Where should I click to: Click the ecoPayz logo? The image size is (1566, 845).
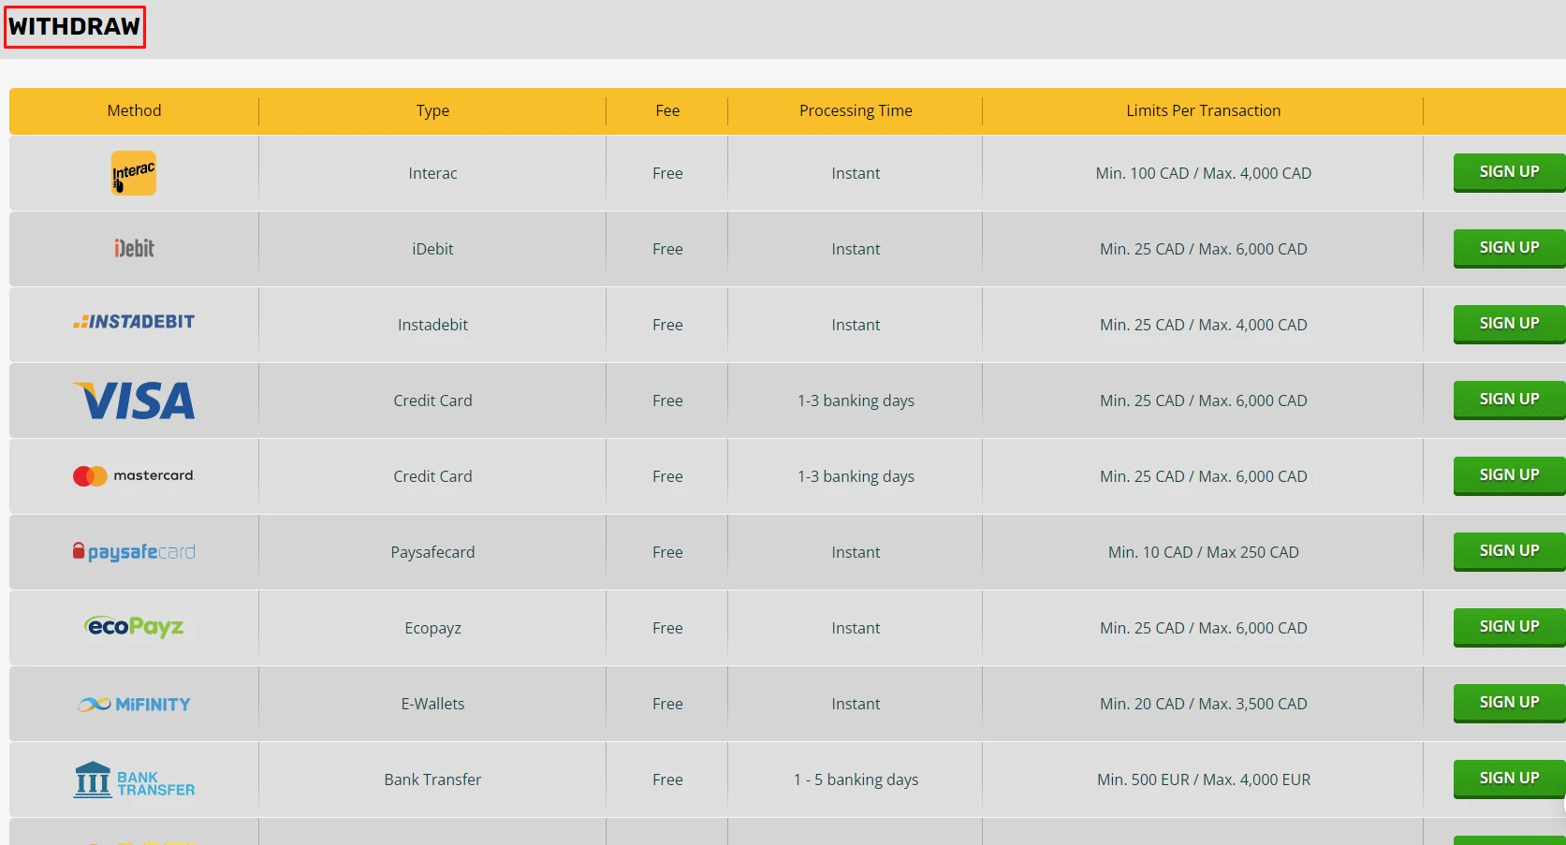pos(134,627)
